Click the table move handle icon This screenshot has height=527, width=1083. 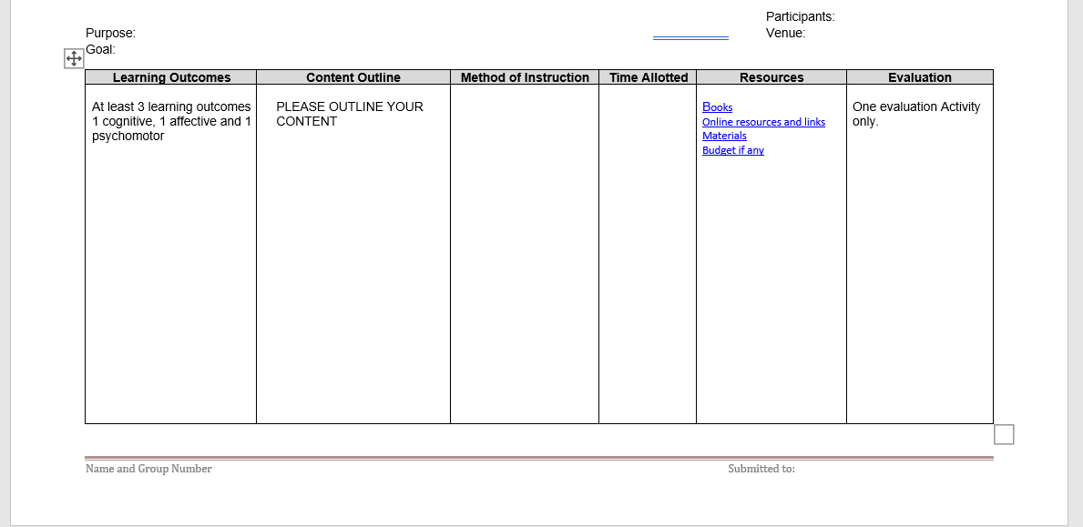pos(74,58)
